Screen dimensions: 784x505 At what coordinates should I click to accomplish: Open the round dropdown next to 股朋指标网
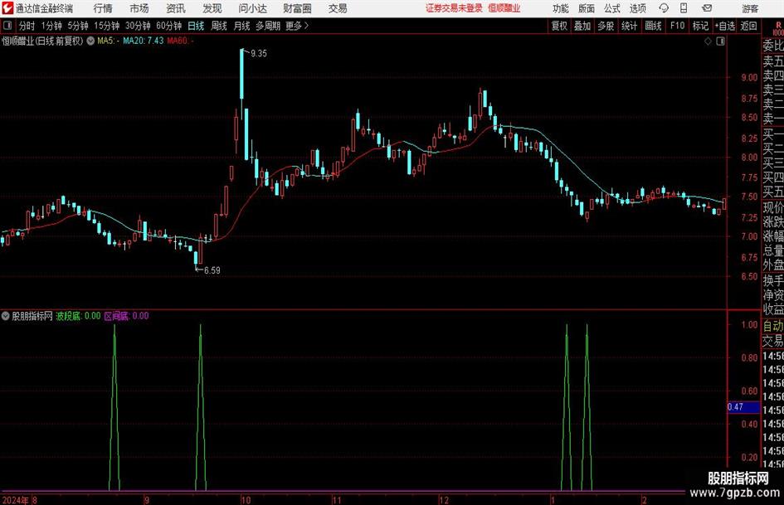click(x=6, y=316)
